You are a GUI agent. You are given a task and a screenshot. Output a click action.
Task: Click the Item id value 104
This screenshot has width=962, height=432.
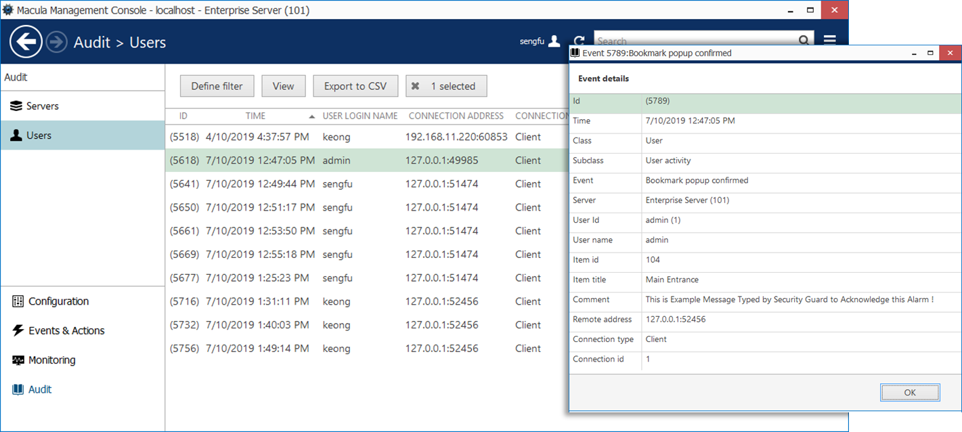[x=653, y=260]
